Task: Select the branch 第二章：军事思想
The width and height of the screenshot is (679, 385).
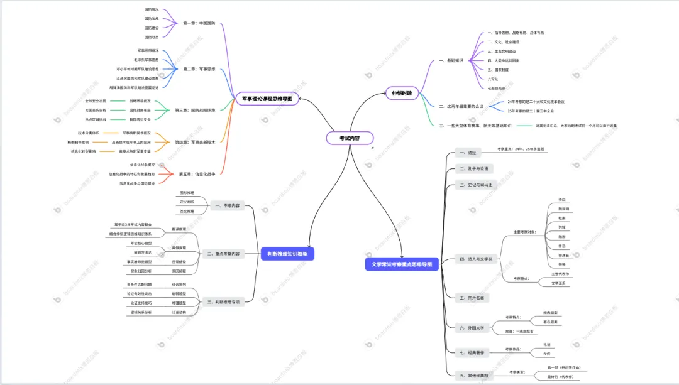Action: (x=199, y=69)
